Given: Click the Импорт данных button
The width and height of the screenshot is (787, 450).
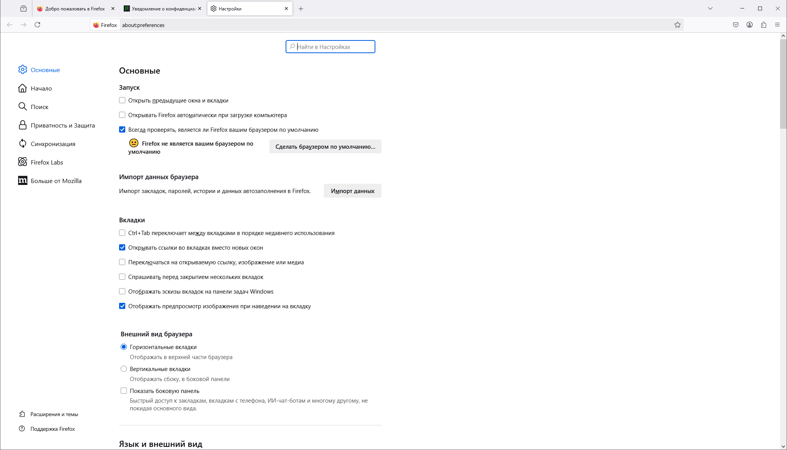Looking at the screenshot, I should 353,191.
